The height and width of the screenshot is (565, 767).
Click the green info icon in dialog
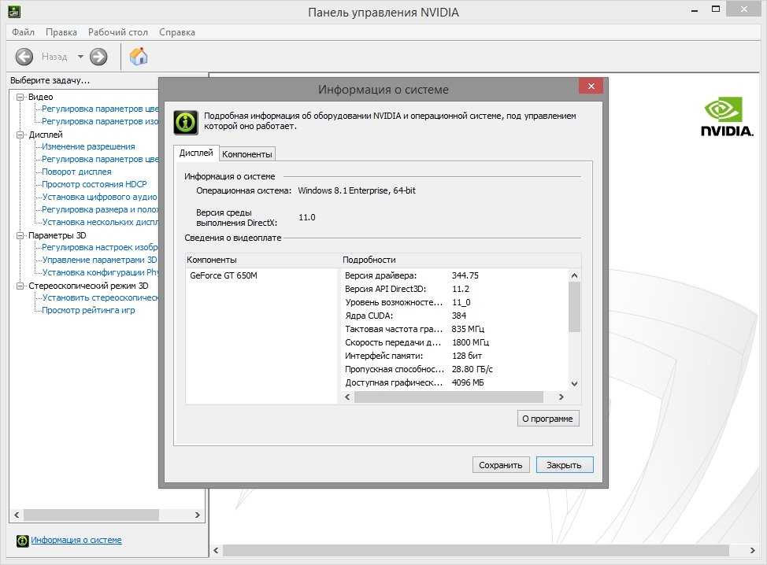[x=186, y=122]
